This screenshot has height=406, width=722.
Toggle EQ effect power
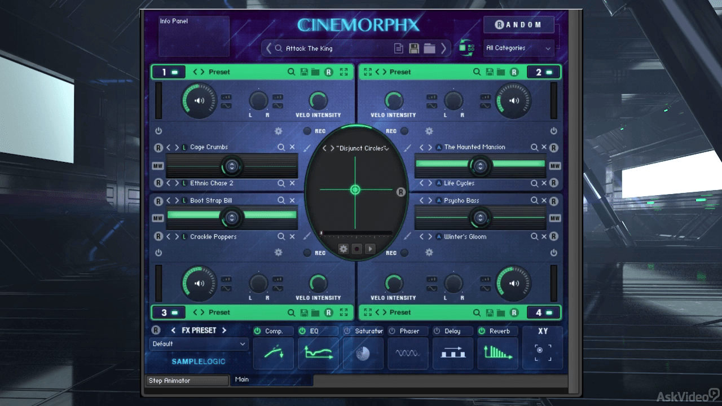click(302, 331)
